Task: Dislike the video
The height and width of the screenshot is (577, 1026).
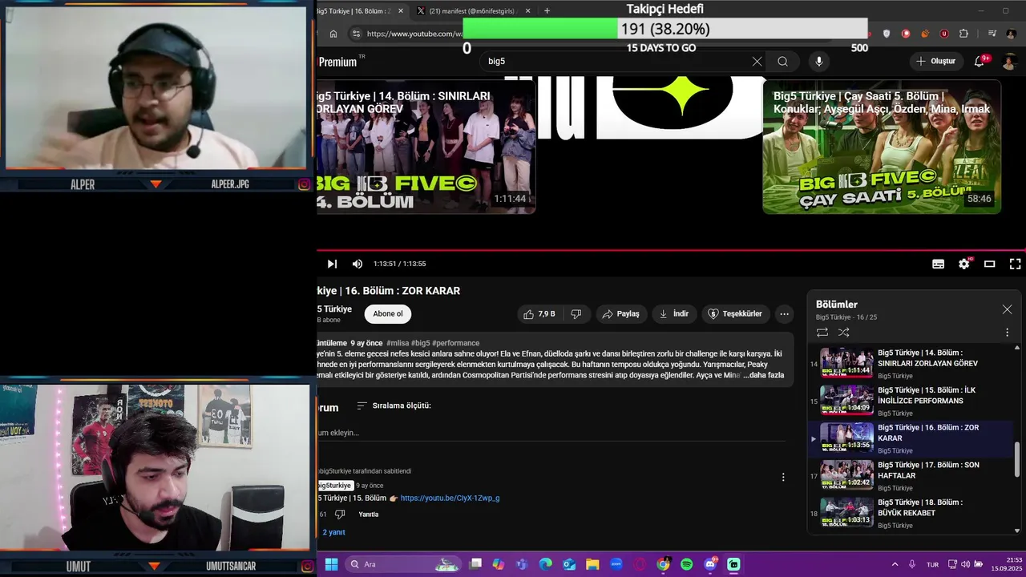Action: pos(576,314)
